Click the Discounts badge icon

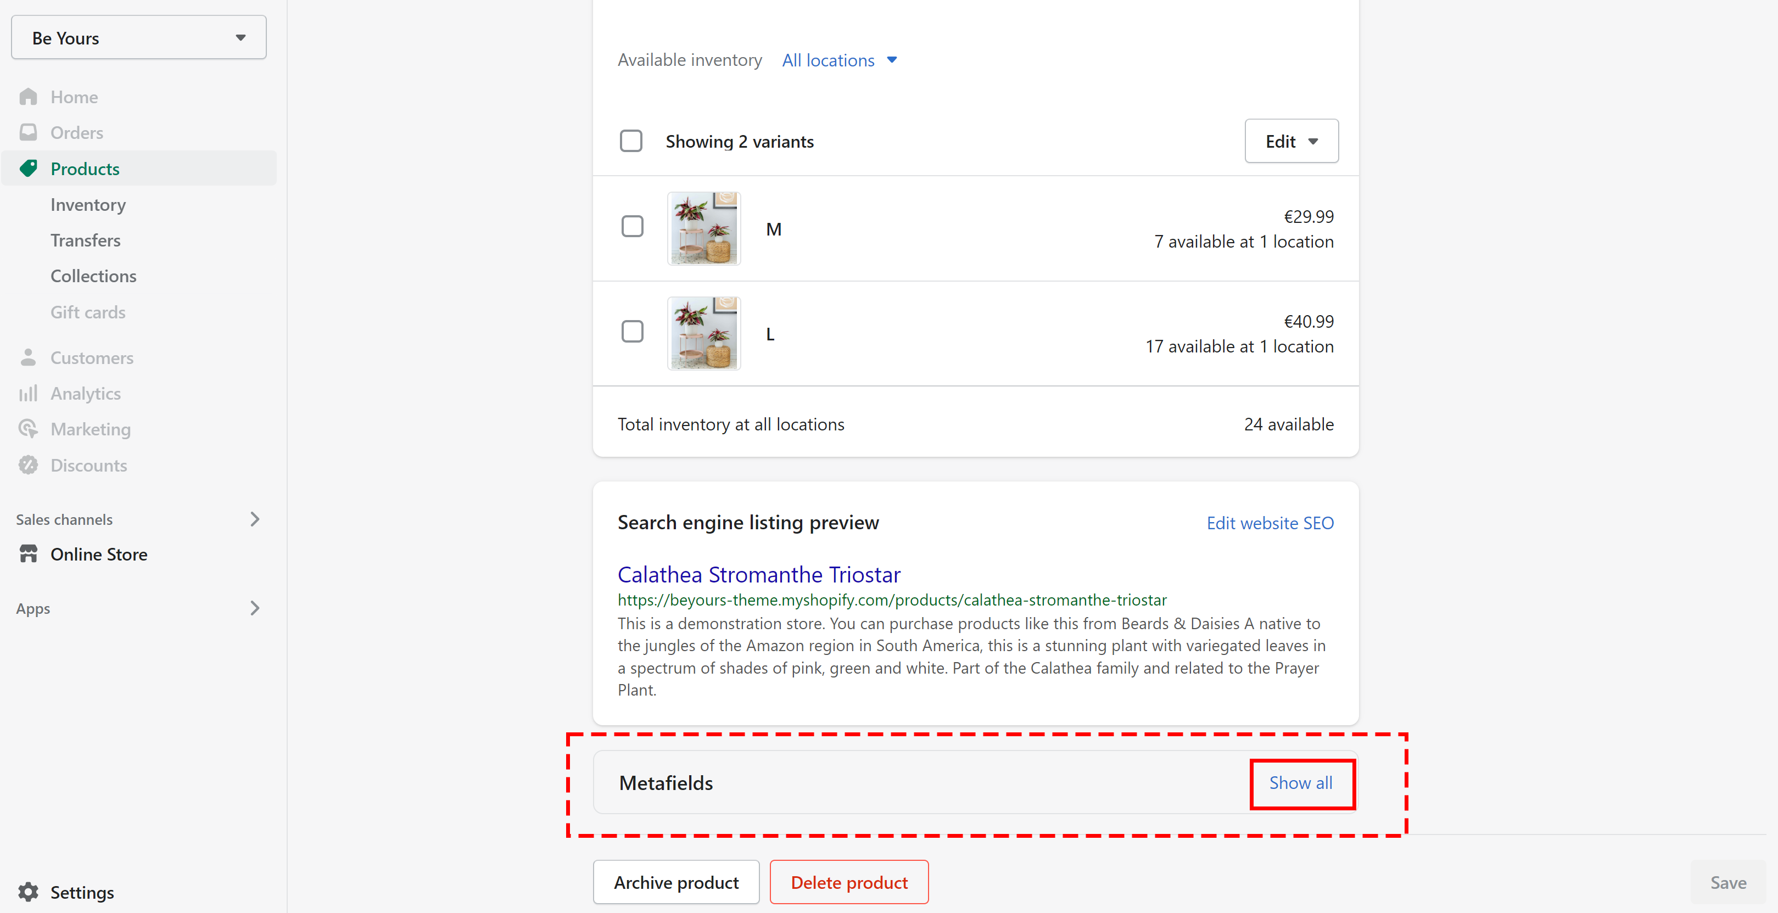click(x=29, y=465)
